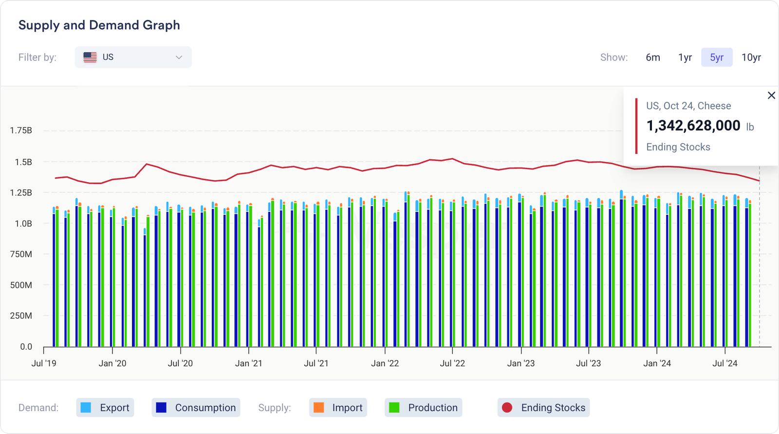The width and height of the screenshot is (779, 434).
Task: Expand the country filter chevron
Action: [179, 57]
